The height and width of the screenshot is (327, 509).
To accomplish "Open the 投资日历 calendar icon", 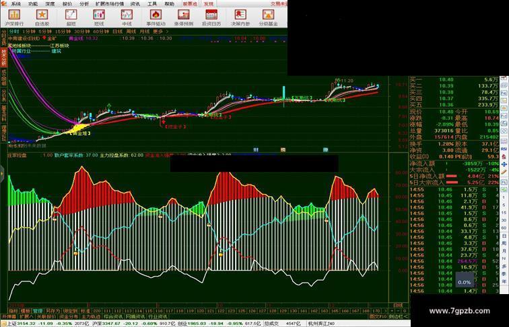I will 211,15.
